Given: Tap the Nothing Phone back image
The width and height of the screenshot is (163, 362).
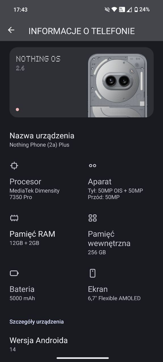Looking at the screenshot, I should pyautogui.click(x=117, y=85).
